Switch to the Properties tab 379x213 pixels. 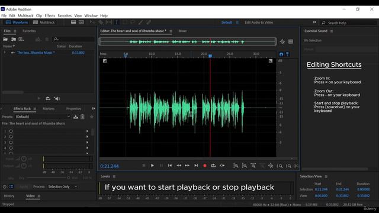click(73, 109)
